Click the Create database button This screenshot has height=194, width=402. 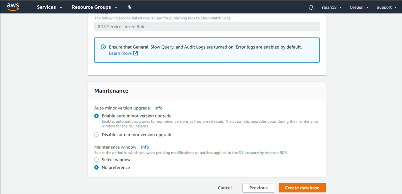pos(302,188)
